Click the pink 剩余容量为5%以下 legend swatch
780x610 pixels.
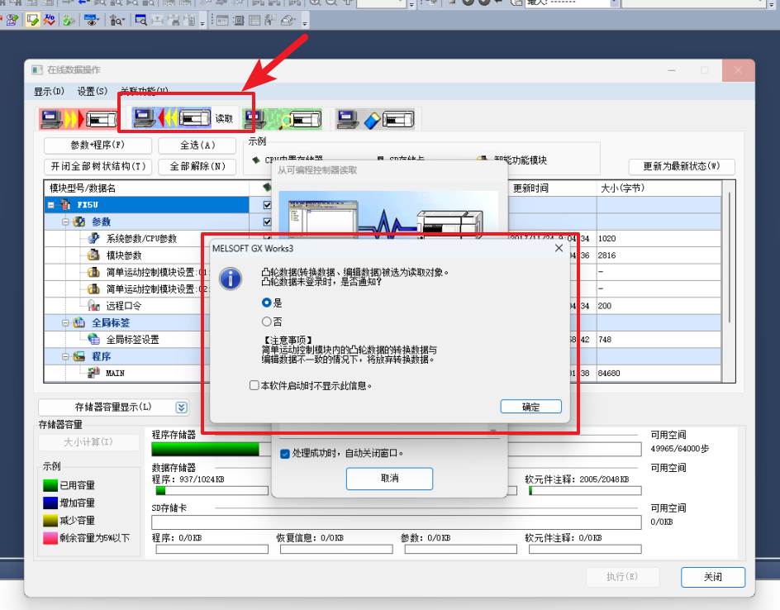50,538
